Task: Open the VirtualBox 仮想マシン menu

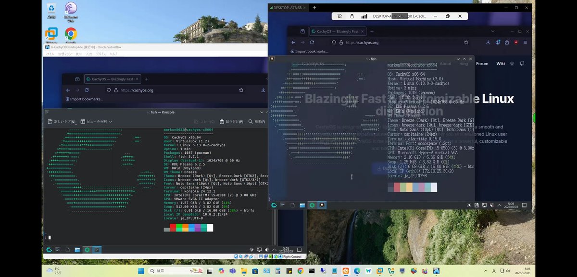Action: coord(64,54)
